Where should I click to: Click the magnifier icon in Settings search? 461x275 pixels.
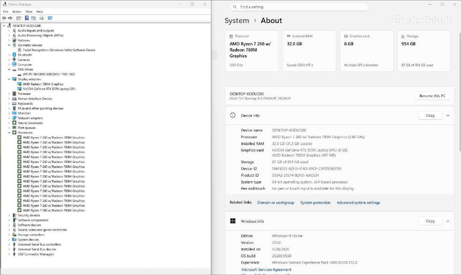point(235,7)
